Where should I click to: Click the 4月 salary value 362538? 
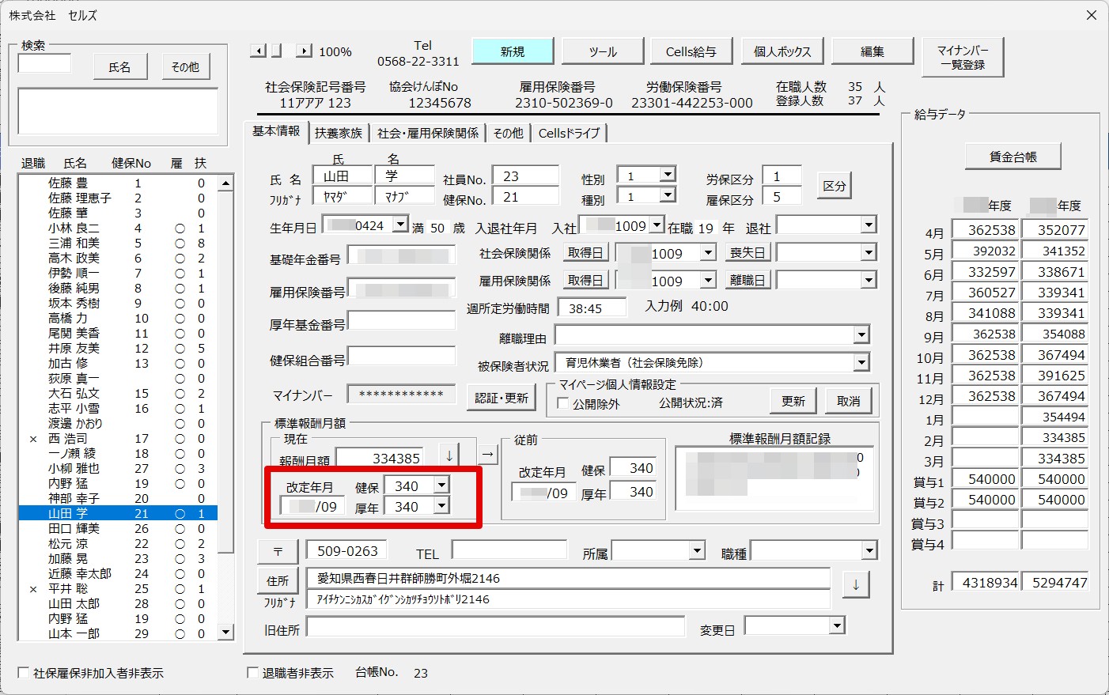[985, 230]
